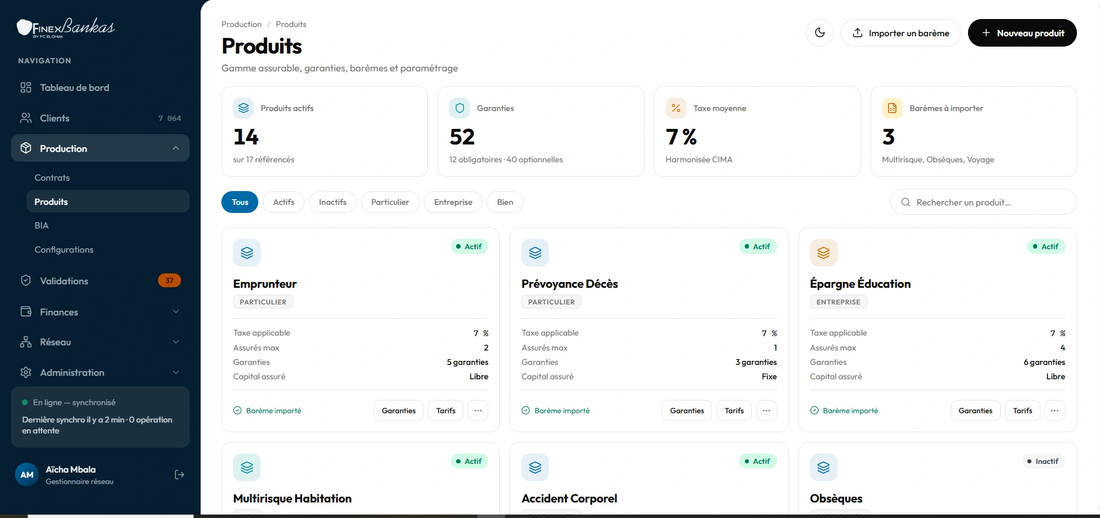Click the Obsèques product icon
This screenshot has width=1100, height=518.
coord(823,467)
